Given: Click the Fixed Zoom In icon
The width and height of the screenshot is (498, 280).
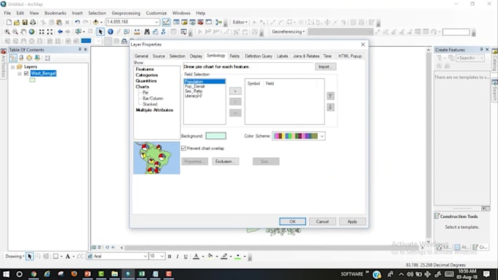Looking at the screenshot, I should tap(42, 31).
